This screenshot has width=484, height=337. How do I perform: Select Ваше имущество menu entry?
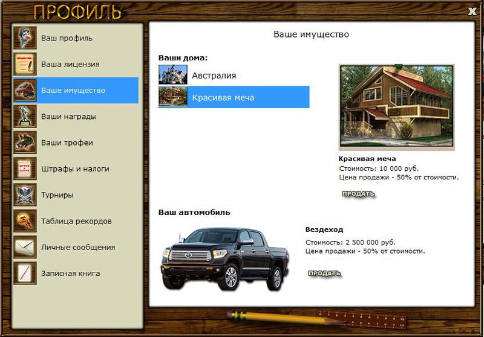(x=76, y=90)
